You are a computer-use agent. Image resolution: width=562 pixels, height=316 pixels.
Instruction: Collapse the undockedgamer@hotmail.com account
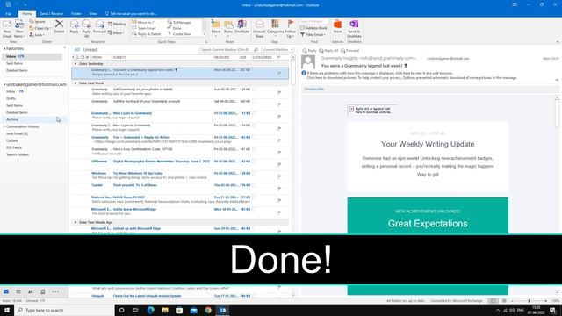point(4,84)
